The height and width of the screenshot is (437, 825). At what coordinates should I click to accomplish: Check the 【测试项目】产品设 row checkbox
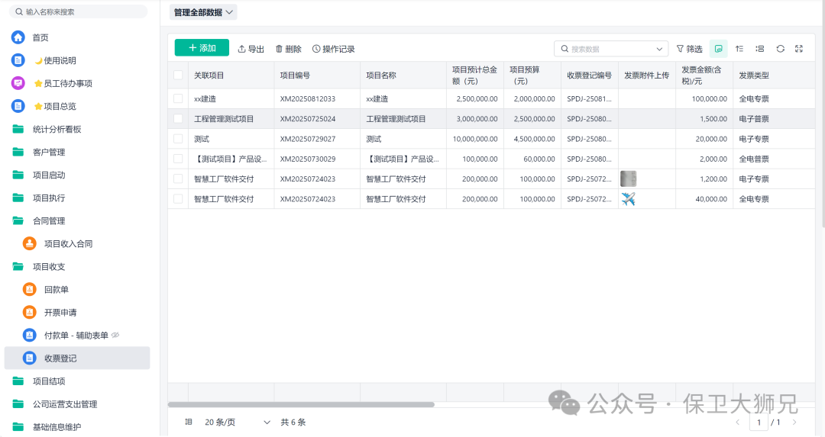(178, 159)
